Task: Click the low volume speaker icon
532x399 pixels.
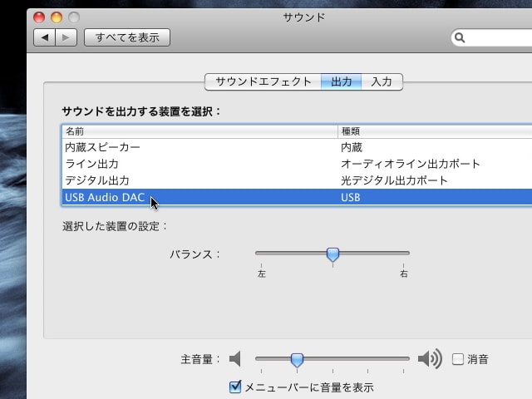Action: [235, 358]
